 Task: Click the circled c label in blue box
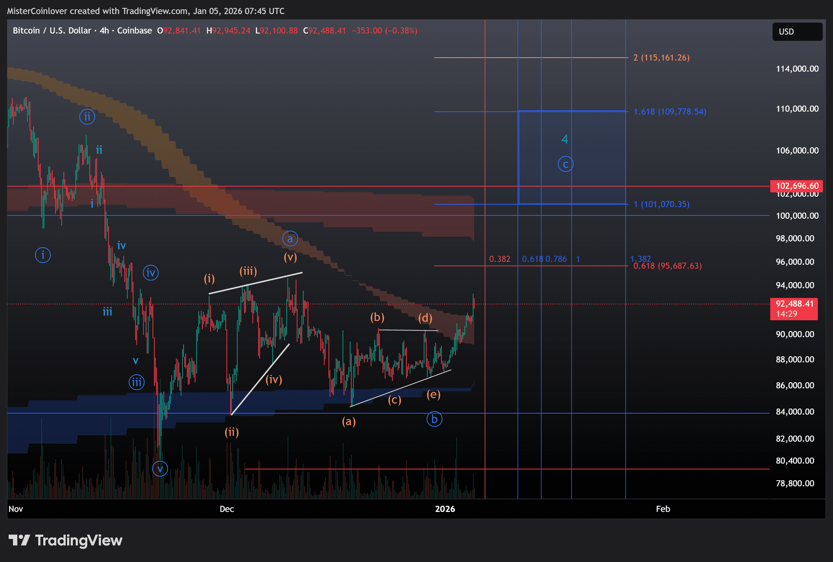point(565,164)
